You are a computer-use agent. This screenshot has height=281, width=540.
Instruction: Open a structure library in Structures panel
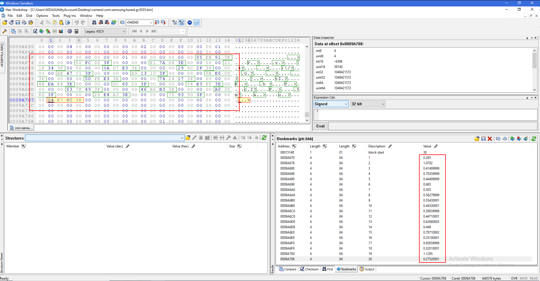[x=188, y=138]
